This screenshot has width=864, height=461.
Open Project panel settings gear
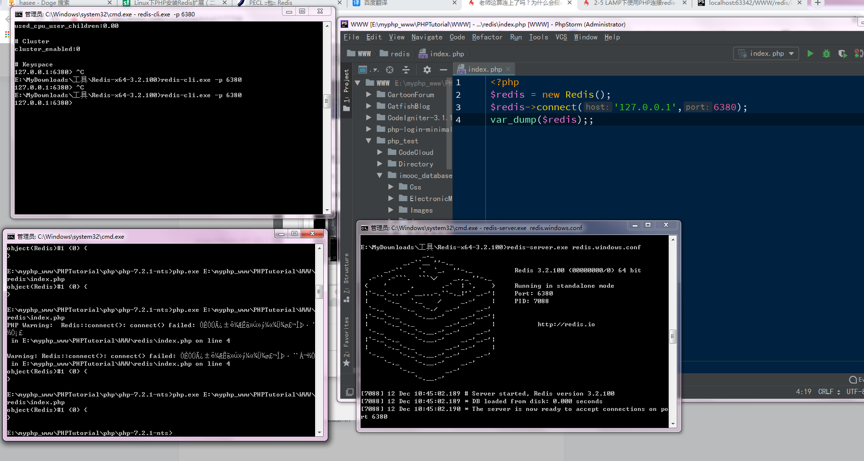[427, 70]
